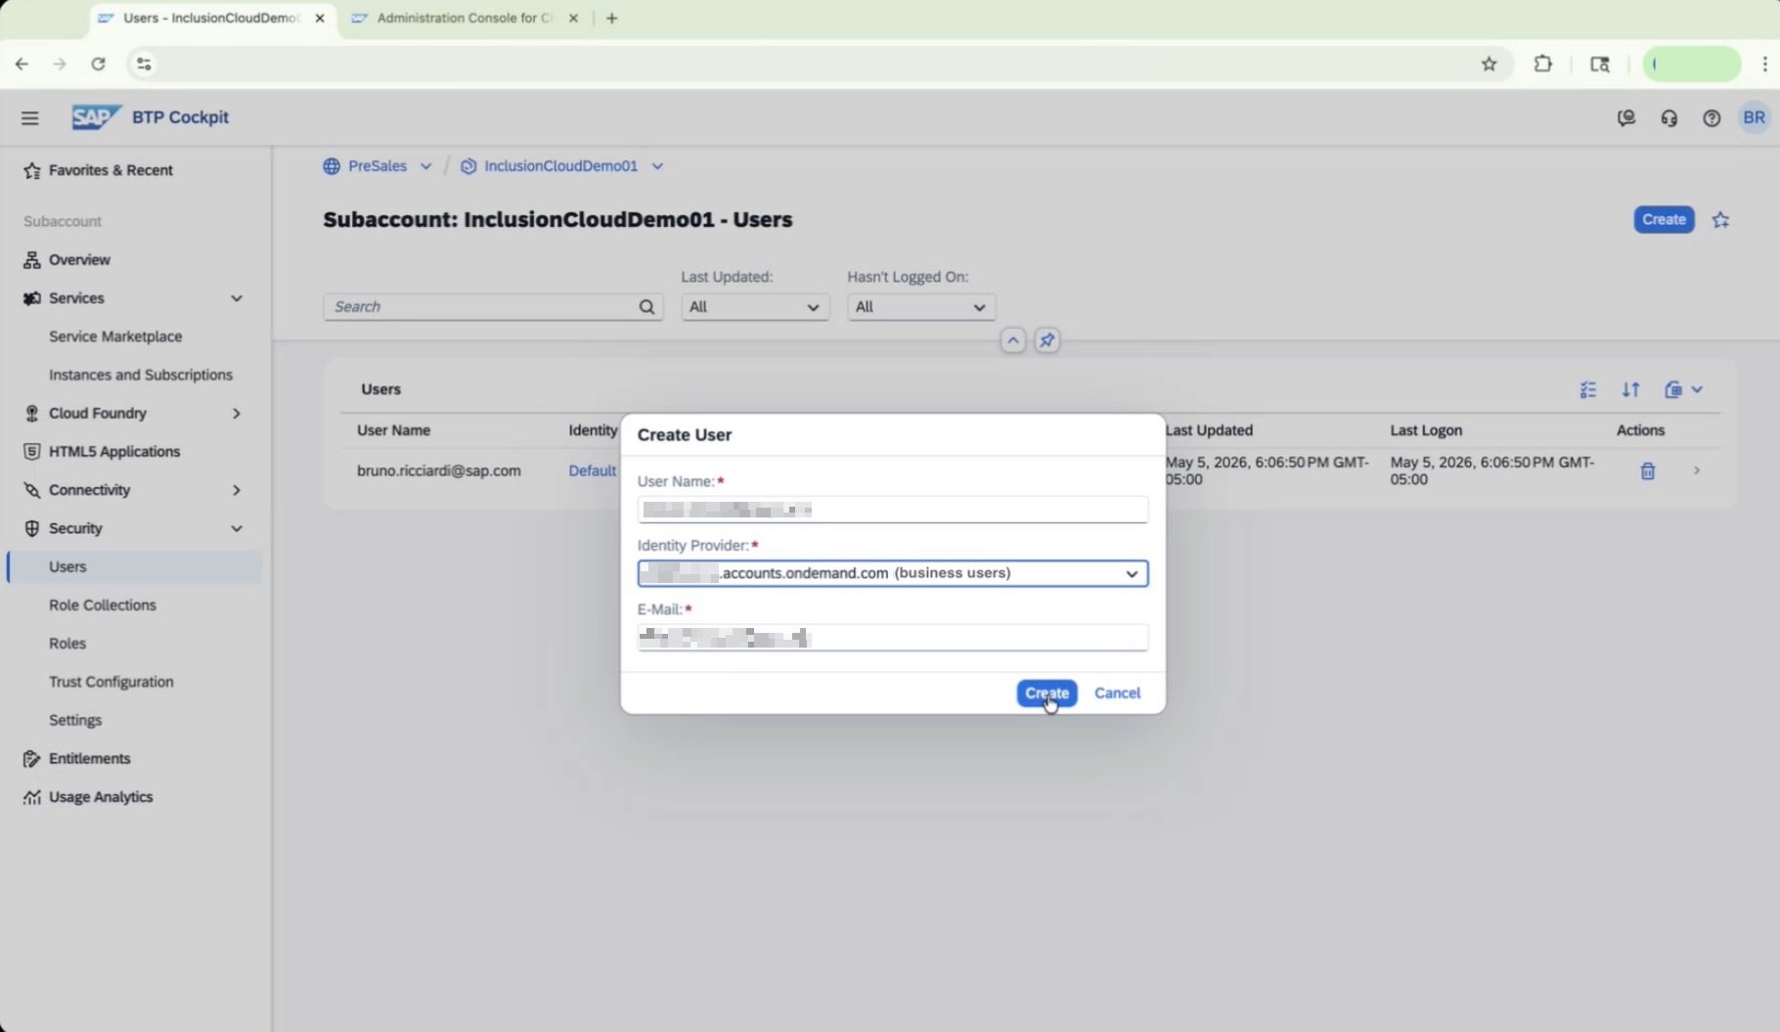Open Favorites & Recent

(x=111, y=171)
